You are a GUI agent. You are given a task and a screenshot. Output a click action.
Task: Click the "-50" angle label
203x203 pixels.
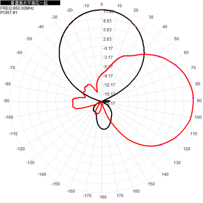(28, 39)
